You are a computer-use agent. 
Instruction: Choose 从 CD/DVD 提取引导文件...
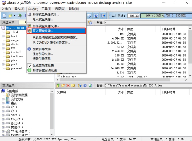coord(56,42)
